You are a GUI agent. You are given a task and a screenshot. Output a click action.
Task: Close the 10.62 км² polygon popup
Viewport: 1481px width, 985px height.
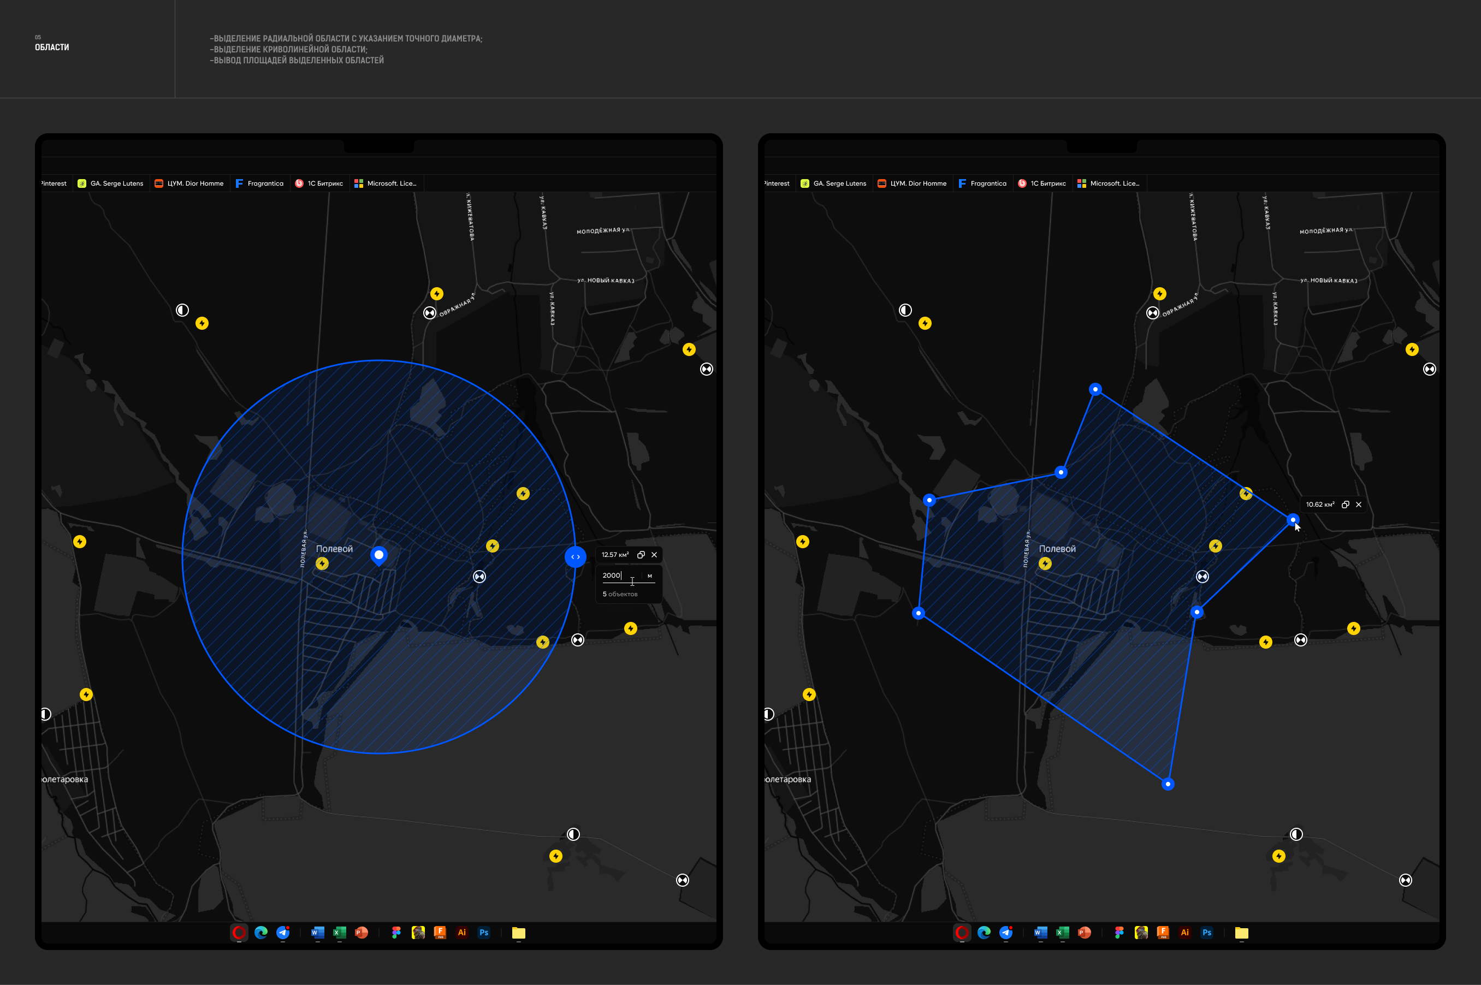pyautogui.click(x=1359, y=505)
